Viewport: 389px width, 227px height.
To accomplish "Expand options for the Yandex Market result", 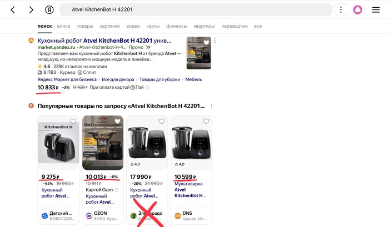I will 215,41.
